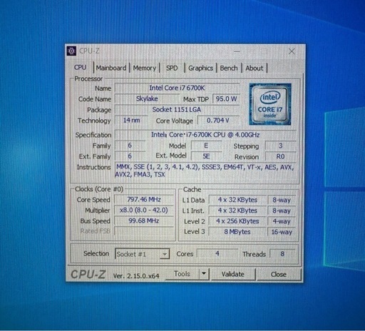Viewport: 365px width, 331px height.
Task: Click the Multiplier x8.0 (8.0 - 42.0) value
Action: coord(144,210)
